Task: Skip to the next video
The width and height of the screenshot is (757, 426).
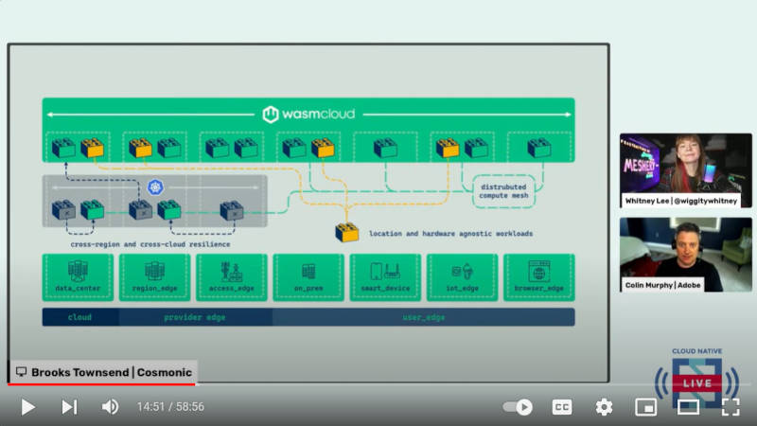Action: [x=69, y=407]
